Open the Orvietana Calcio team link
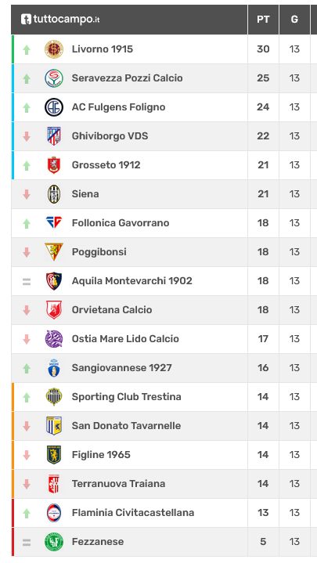Image resolution: width=317 pixels, height=563 pixels. coord(112,310)
